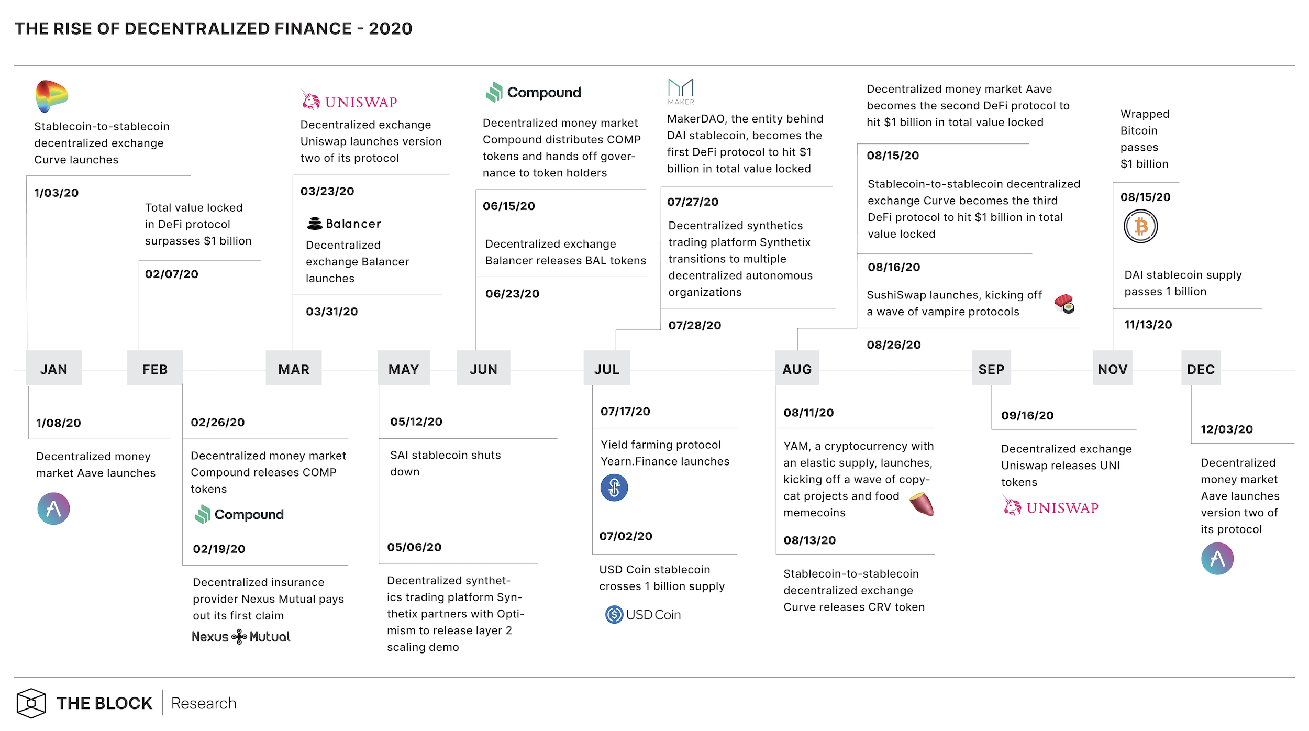Click the Maker logo above MakerDAO text
Image resolution: width=1309 pixels, height=731 pixels.
click(x=681, y=91)
